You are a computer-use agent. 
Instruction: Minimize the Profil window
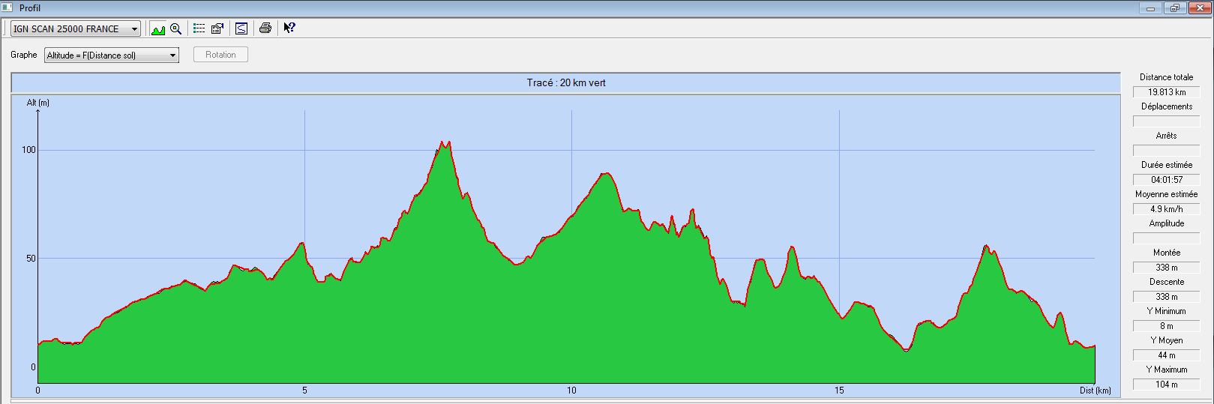tap(1150, 8)
